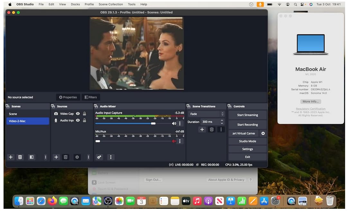Image resolution: width=348 pixels, height=213 pixels.
Task: Hide the Video Capture source eye icon
Action: [x=78, y=114]
